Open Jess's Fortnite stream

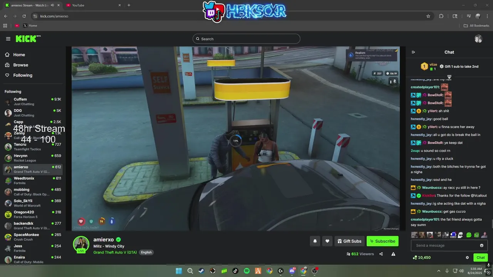33,248
